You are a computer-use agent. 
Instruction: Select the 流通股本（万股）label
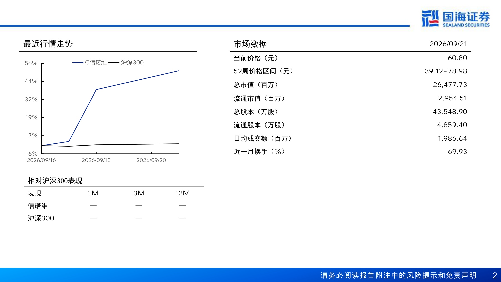[259, 125]
